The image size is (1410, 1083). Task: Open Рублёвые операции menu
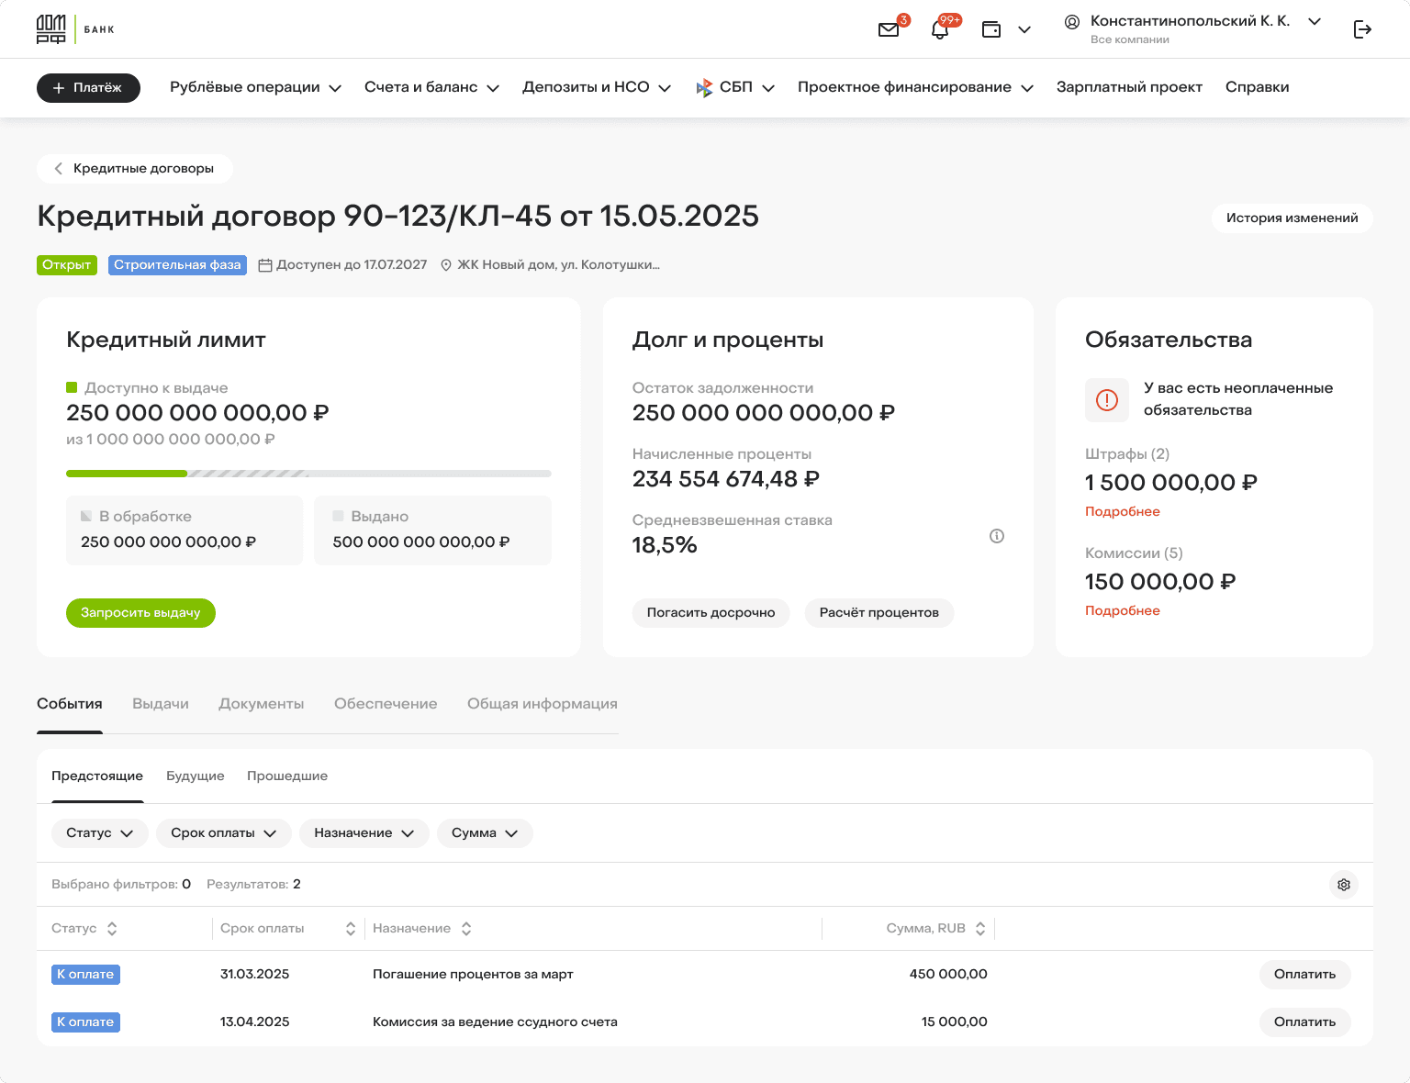(x=255, y=87)
